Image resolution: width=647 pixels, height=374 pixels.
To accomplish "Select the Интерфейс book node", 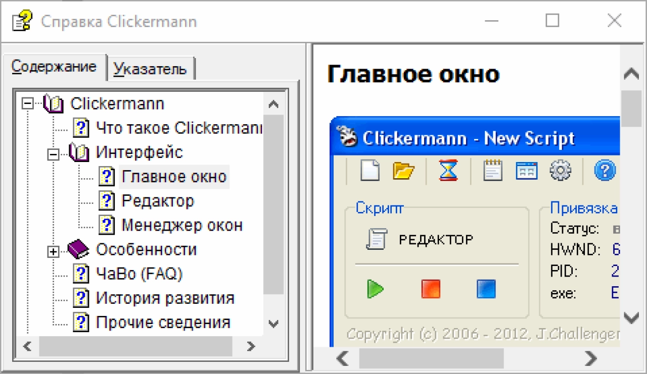I will click(140, 152).
